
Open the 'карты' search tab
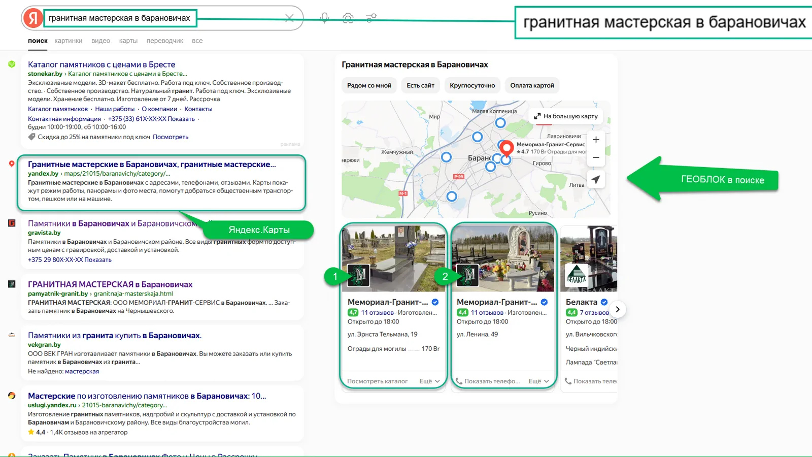pos(128,41)
